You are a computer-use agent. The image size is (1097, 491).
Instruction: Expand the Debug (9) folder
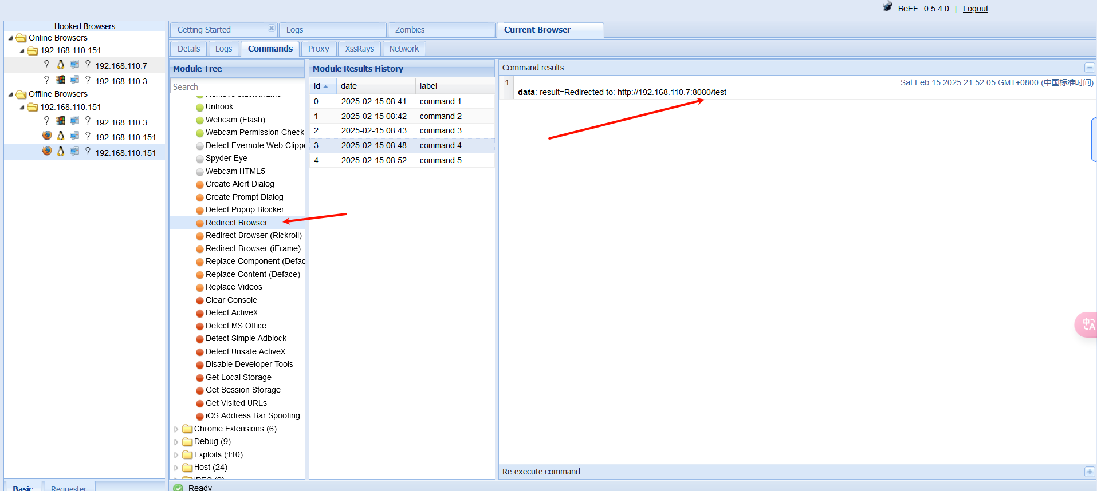pos(176,442)
